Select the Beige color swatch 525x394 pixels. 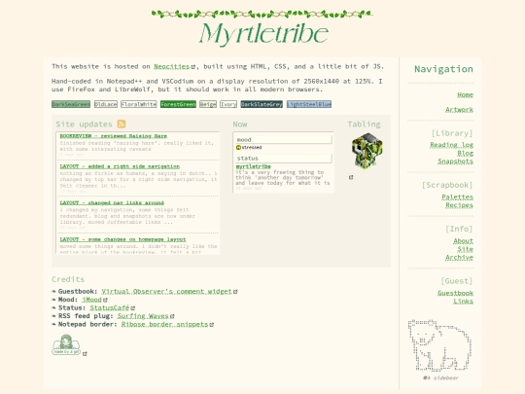coord(208,104)
